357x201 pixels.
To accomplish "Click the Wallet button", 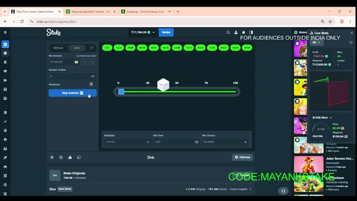I will [x=166, y=32].
